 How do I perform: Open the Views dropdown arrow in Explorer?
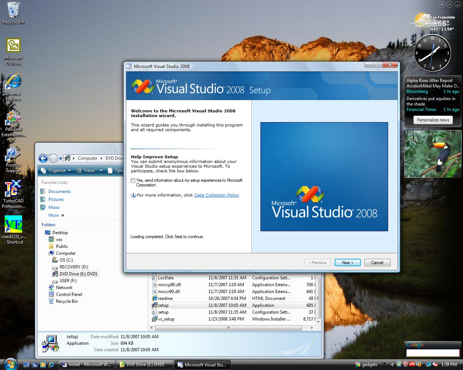(x=101, y=171)
